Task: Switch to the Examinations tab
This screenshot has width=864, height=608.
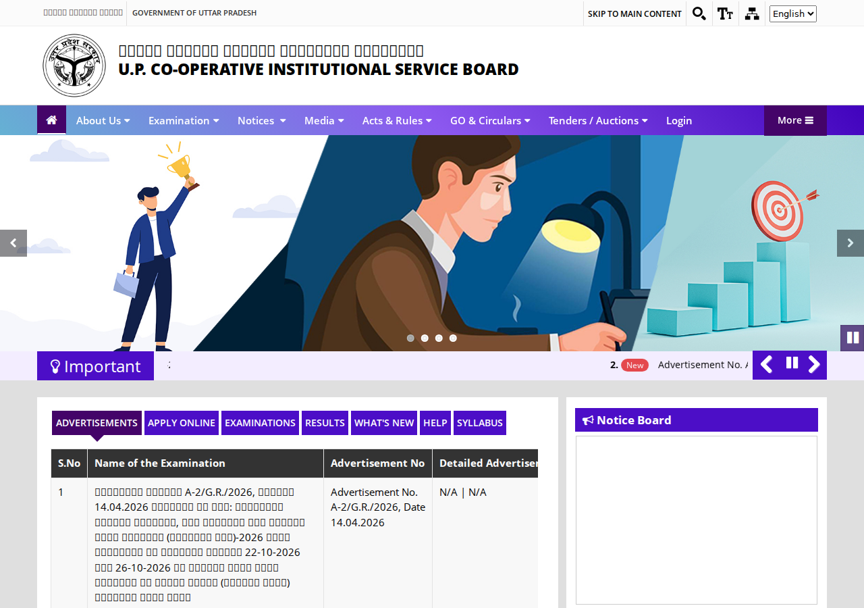Action: [x=260, y=423]
